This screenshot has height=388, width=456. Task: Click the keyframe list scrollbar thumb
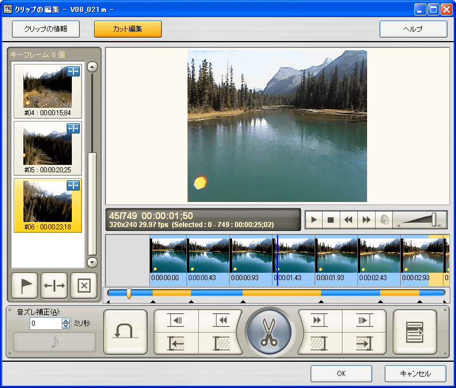pos(92,204)
